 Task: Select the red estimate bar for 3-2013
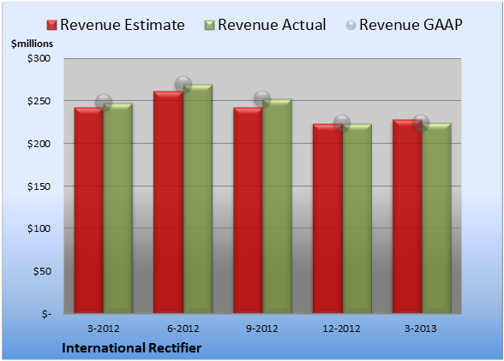pyautogui.click(x=407, y=216)
